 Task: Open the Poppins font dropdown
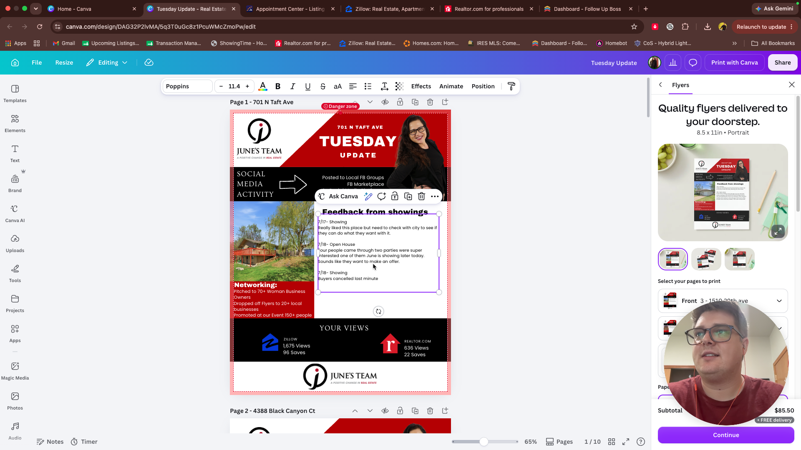pyautogui.click(x=187, y=86)
